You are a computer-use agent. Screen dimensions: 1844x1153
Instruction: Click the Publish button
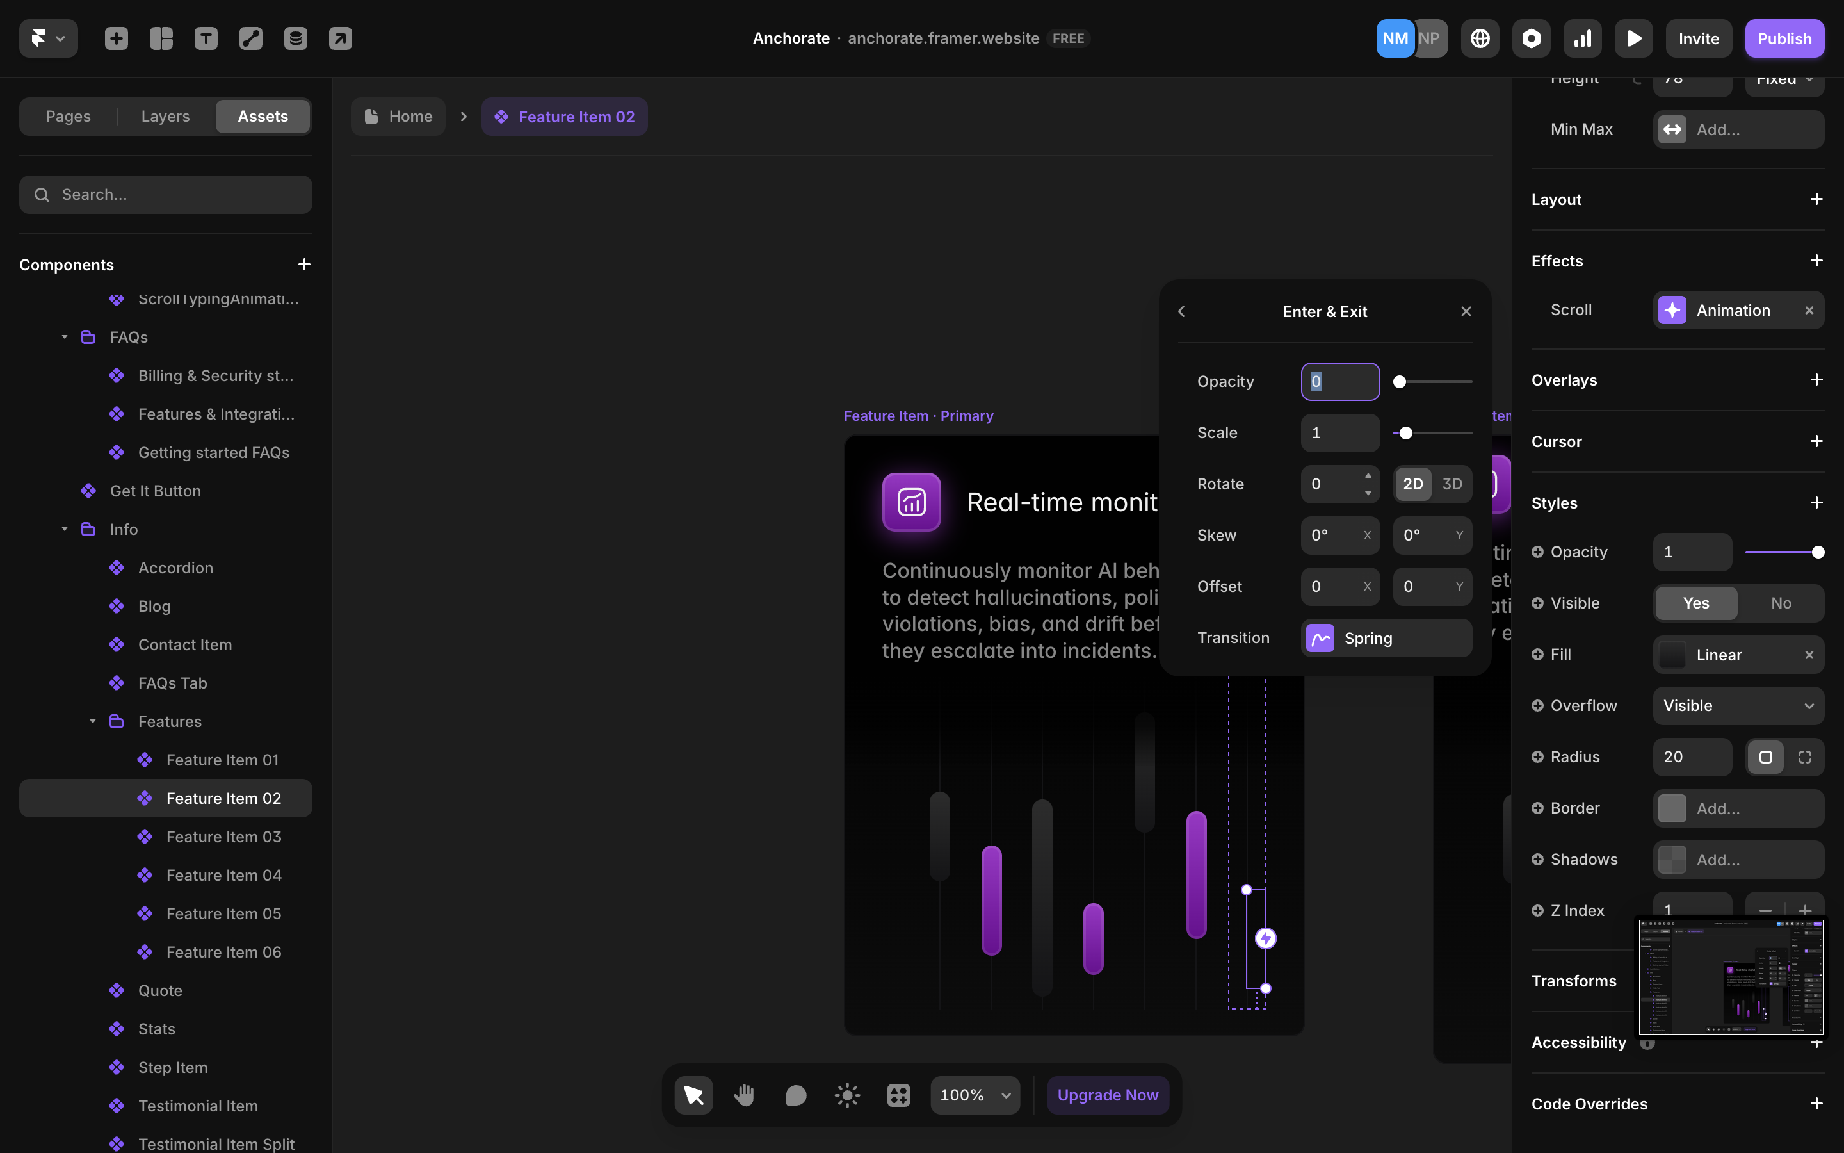coord(1784,38)
